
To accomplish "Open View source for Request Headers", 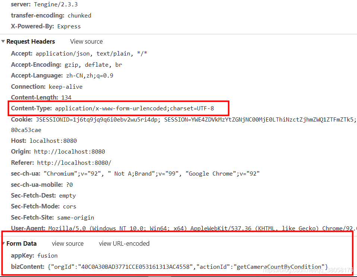I will point(86,41).
